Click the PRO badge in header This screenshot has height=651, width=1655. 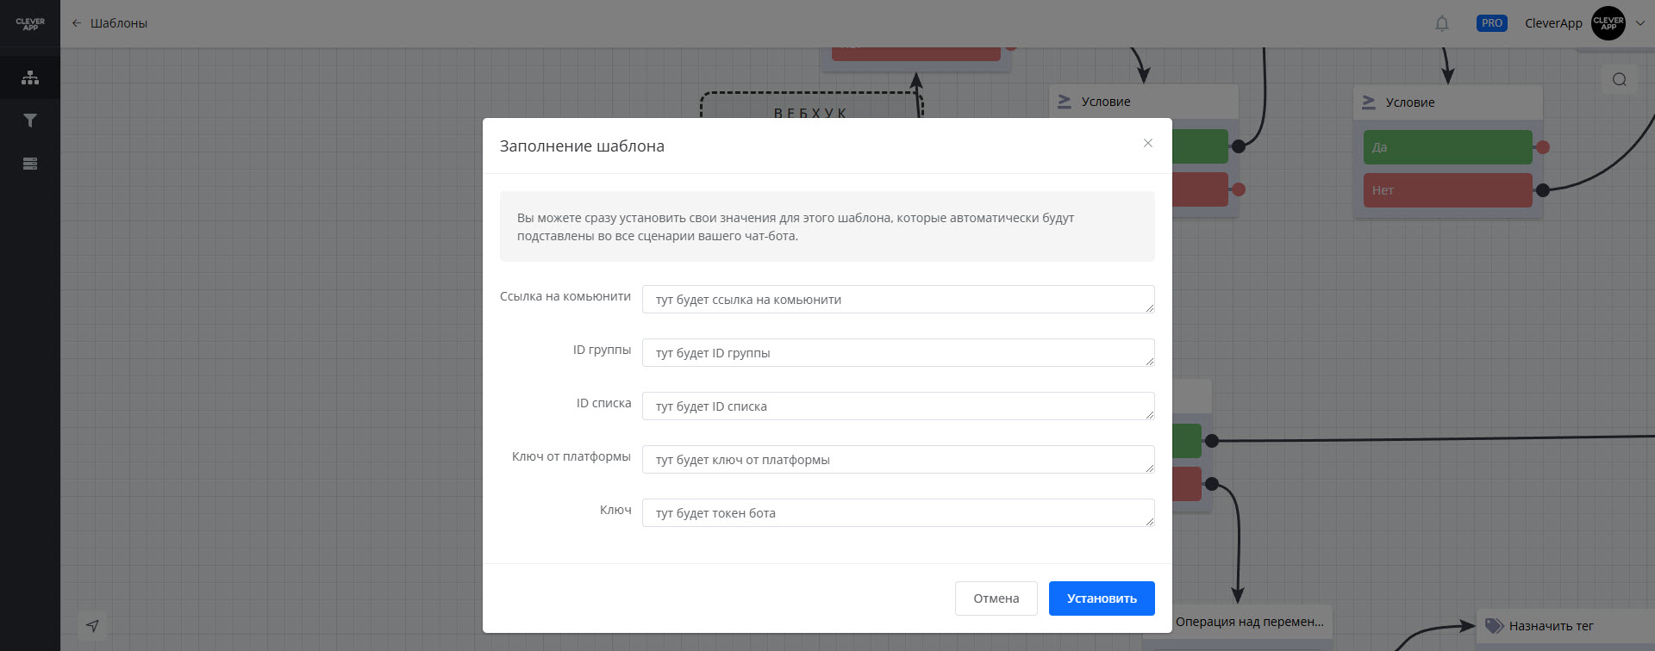tap(1491, 23)
